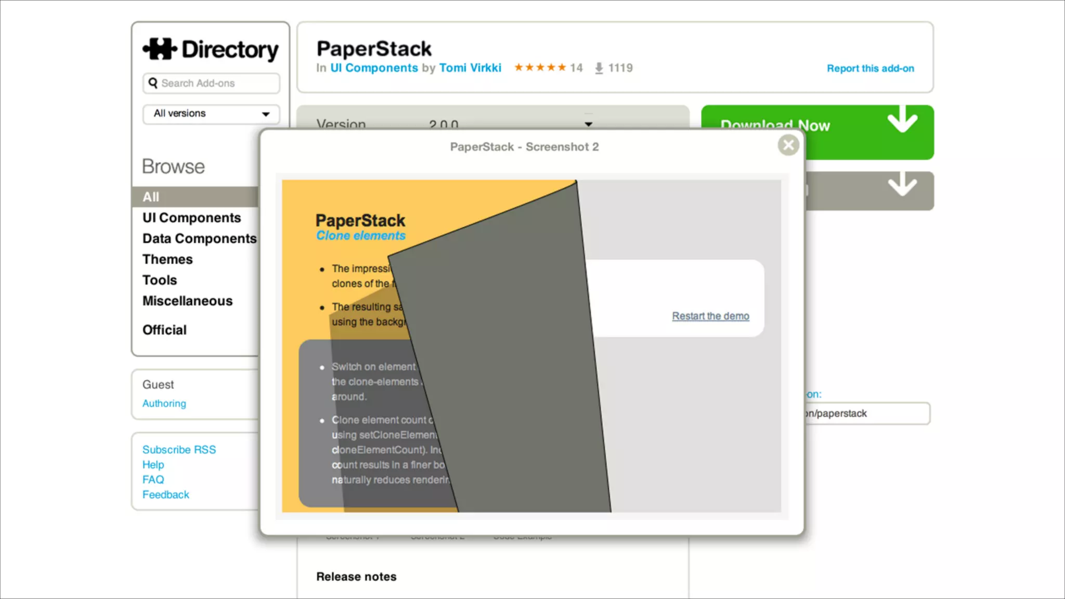Click the Download Now arrow icon

(x=902, y=120)
